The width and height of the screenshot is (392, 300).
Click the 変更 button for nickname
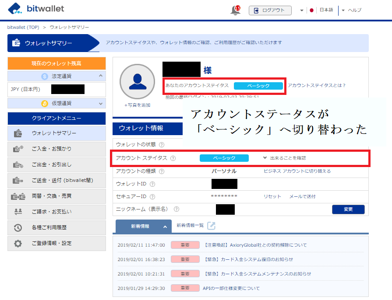tap(348, 209)
